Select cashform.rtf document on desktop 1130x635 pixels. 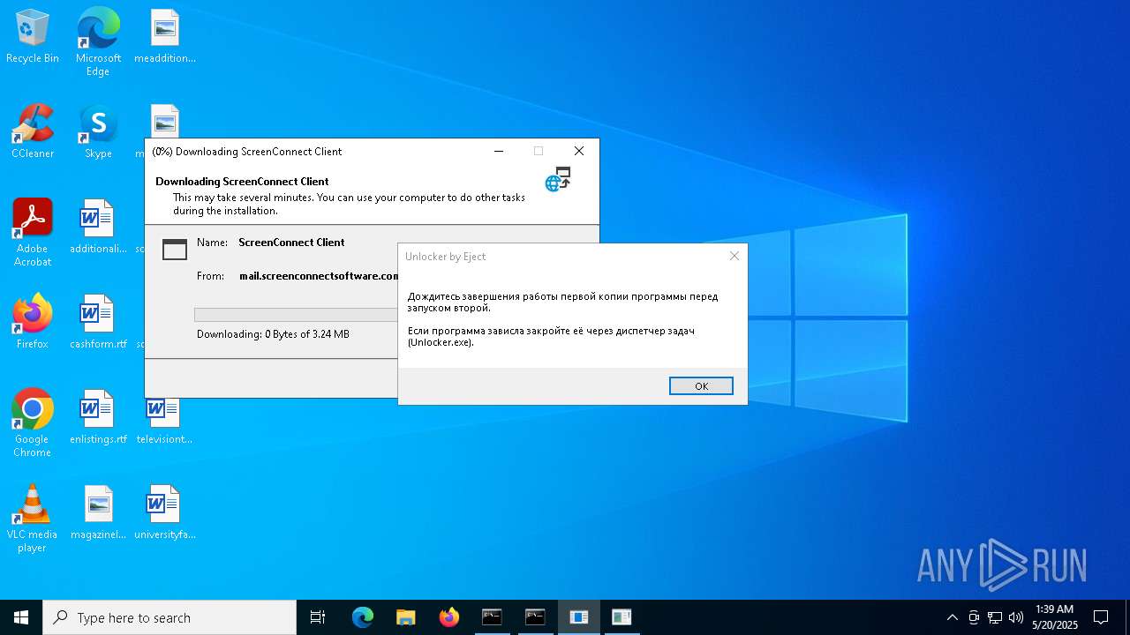98,323
